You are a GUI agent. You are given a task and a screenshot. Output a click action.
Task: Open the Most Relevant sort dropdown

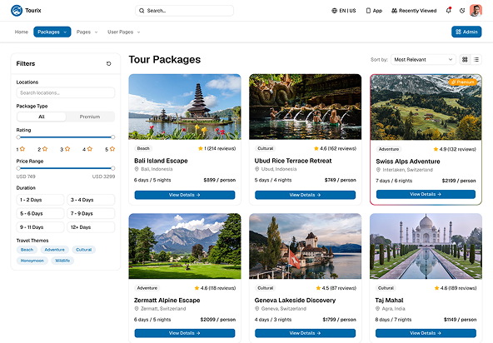tap(423, 59)
